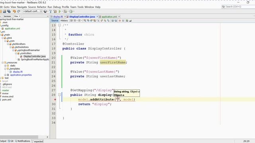This screenshot has height=143, width=255.
Task: Open the Team menu
Action: (73, 7)
